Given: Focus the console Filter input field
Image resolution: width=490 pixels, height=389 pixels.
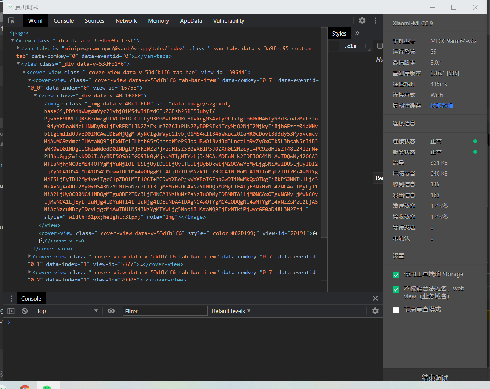Looking at the screenshot, I should point(165,311).
